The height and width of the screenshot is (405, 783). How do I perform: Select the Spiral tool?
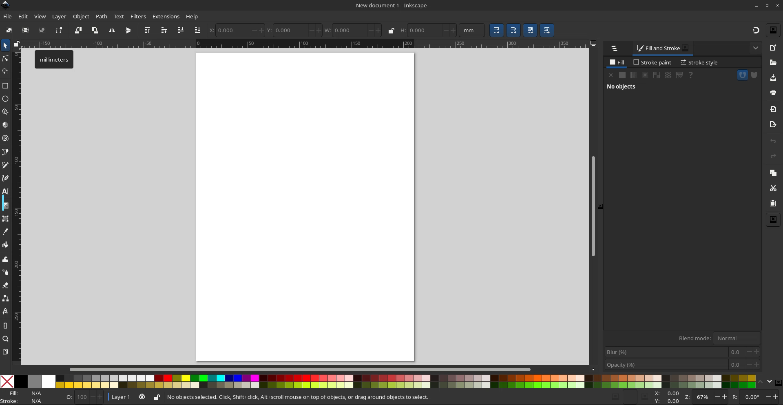pyautogui.click(x=5, y=138)
